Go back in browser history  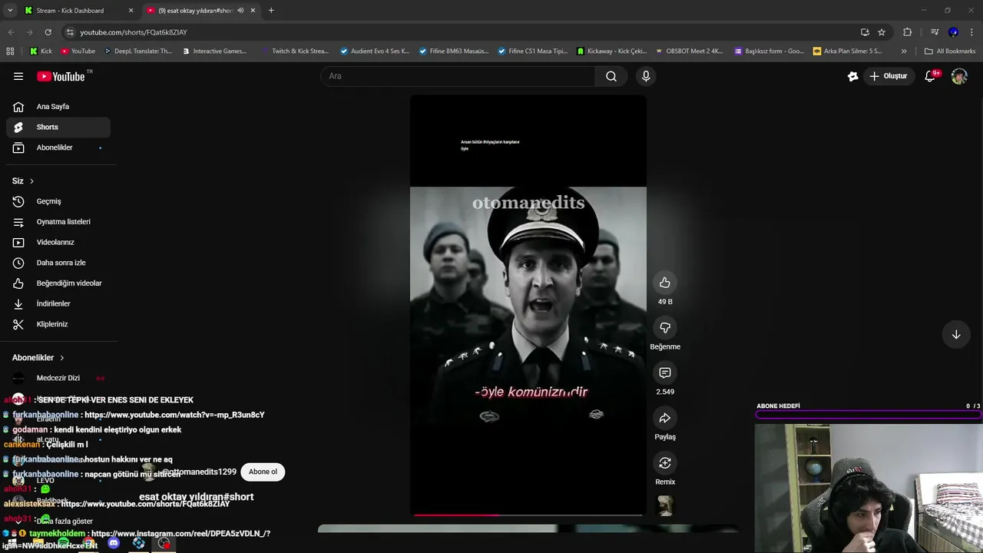pyautogui.click(x=11, y=32)
